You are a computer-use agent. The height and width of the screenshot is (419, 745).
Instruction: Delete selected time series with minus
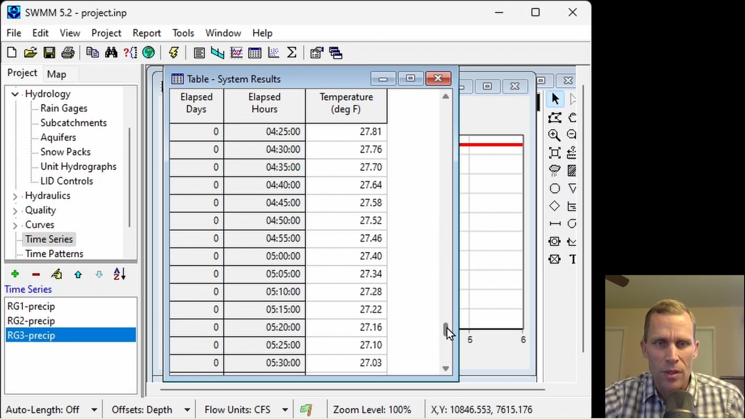point(36,275)
